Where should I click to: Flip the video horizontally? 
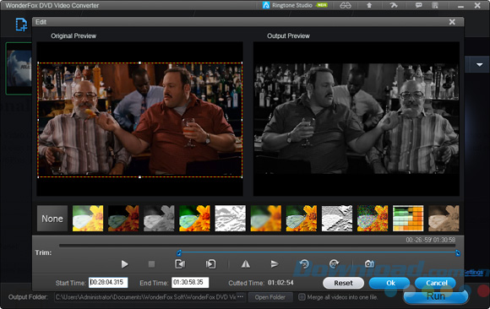(x=246, y=264)
